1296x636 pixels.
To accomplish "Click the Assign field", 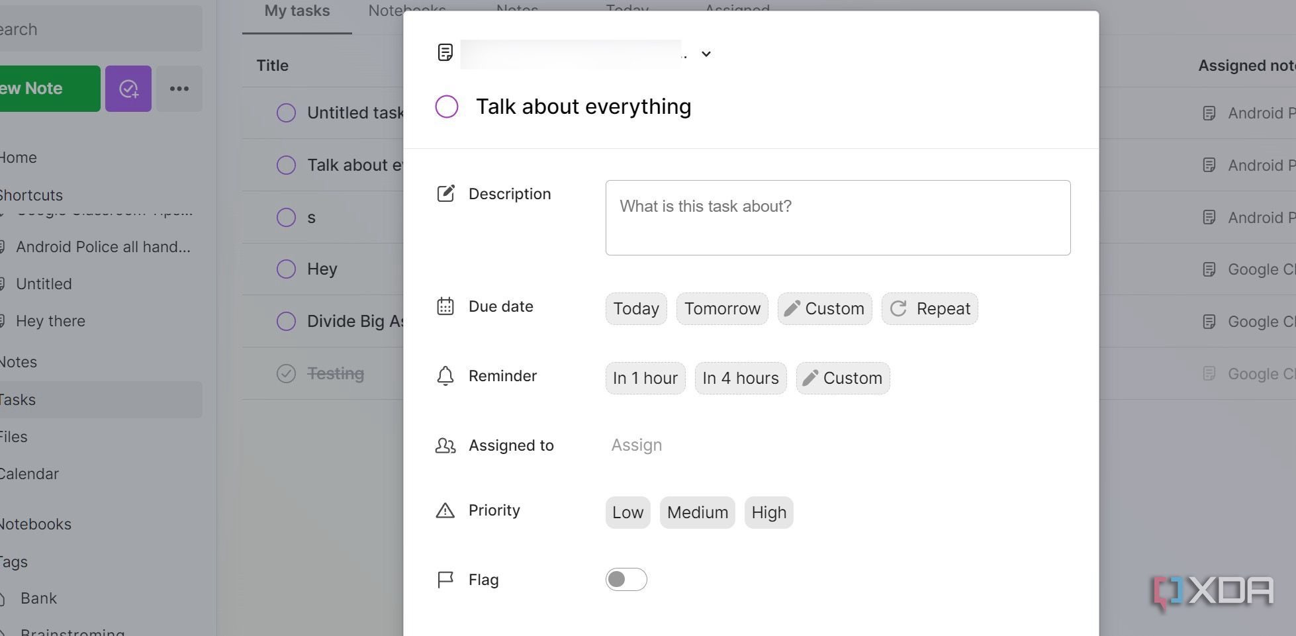I will click(x=637, y=445).
